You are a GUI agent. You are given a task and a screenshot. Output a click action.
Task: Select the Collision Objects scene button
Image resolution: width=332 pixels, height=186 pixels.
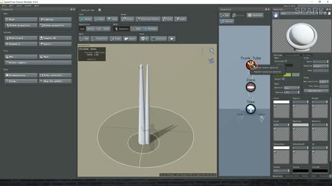coord(148,19)
